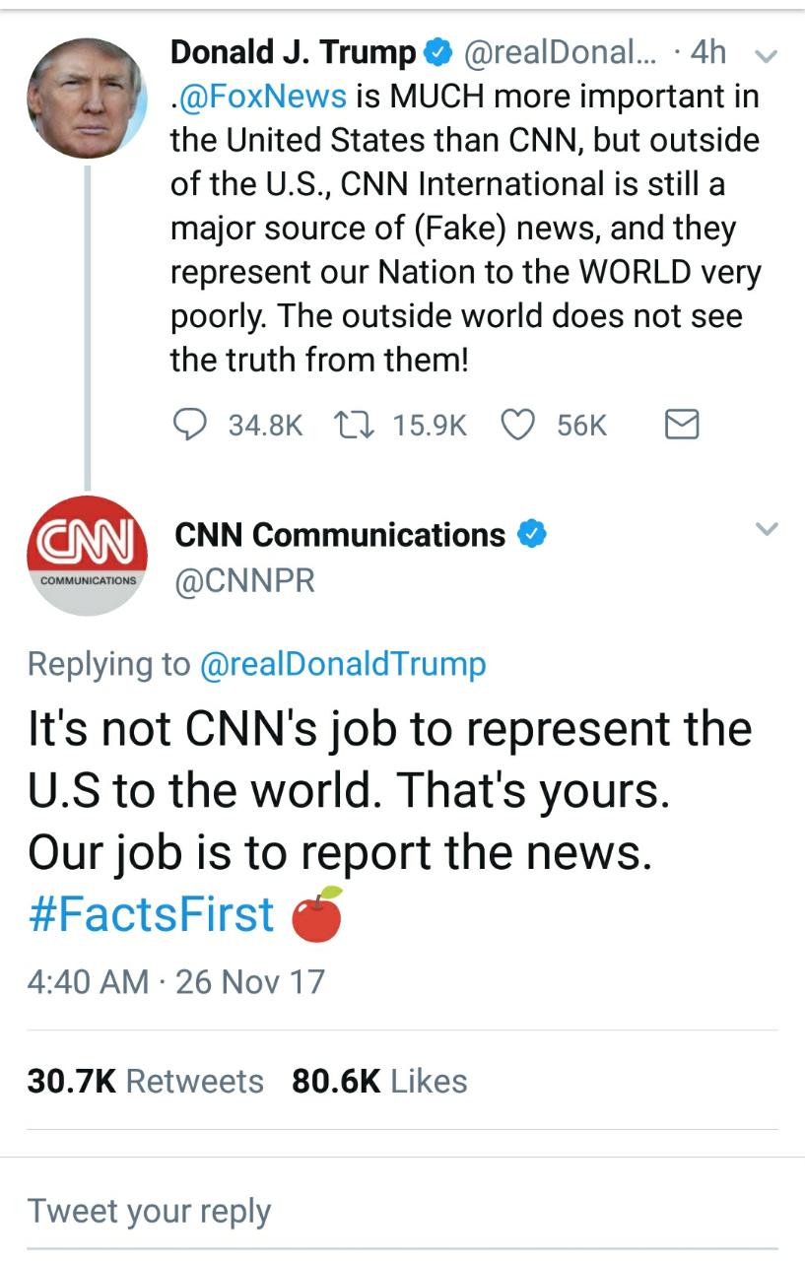Click the #FactsFirst hashtag
The image size is (805, 1261).
(150, 914)
